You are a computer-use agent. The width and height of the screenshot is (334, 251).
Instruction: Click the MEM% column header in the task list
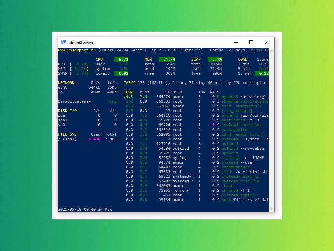click(145, 92)
